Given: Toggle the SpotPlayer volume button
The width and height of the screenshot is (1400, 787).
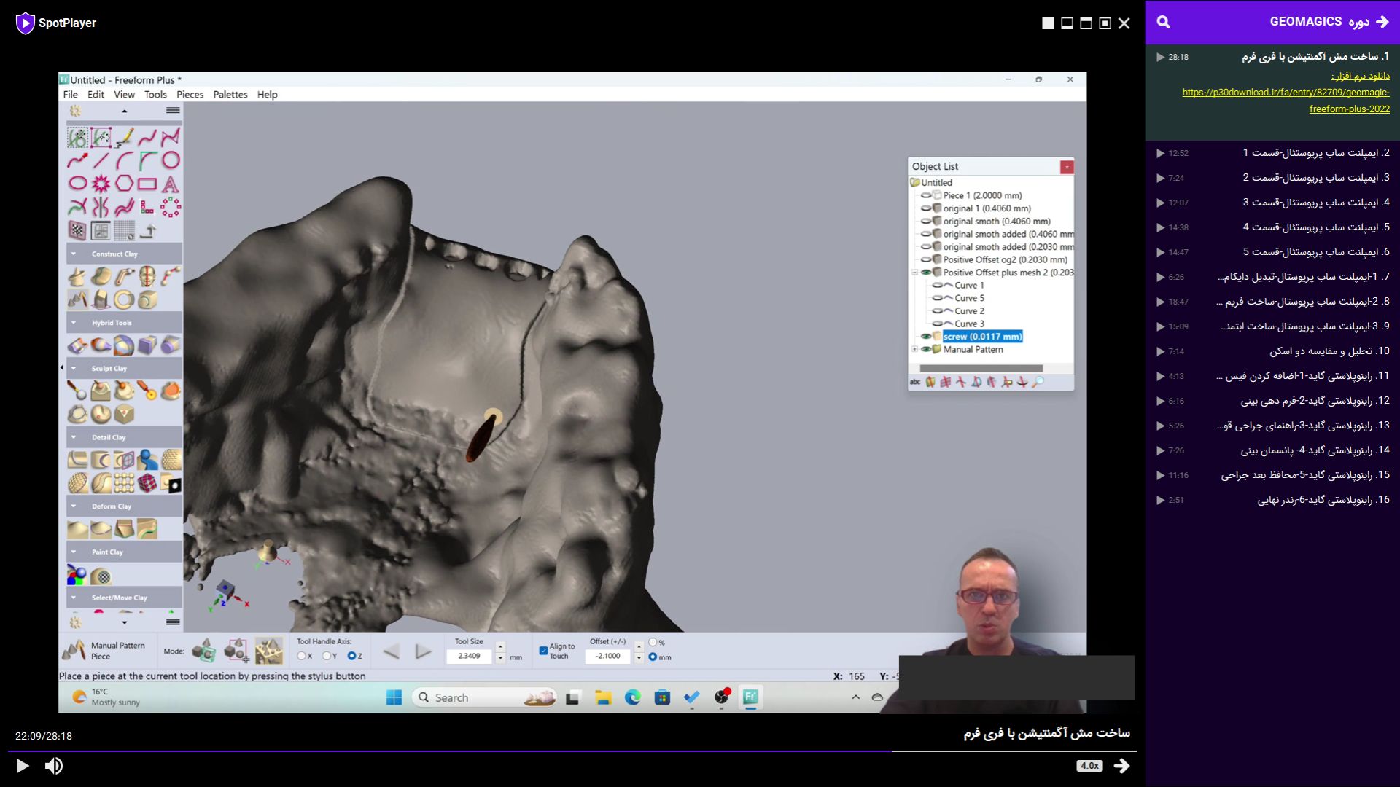Looking at the screenshot, I should 54,766.
